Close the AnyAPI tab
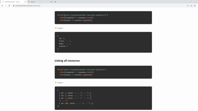The height and width of the screenshot is (111, 198). coord(51,2)
